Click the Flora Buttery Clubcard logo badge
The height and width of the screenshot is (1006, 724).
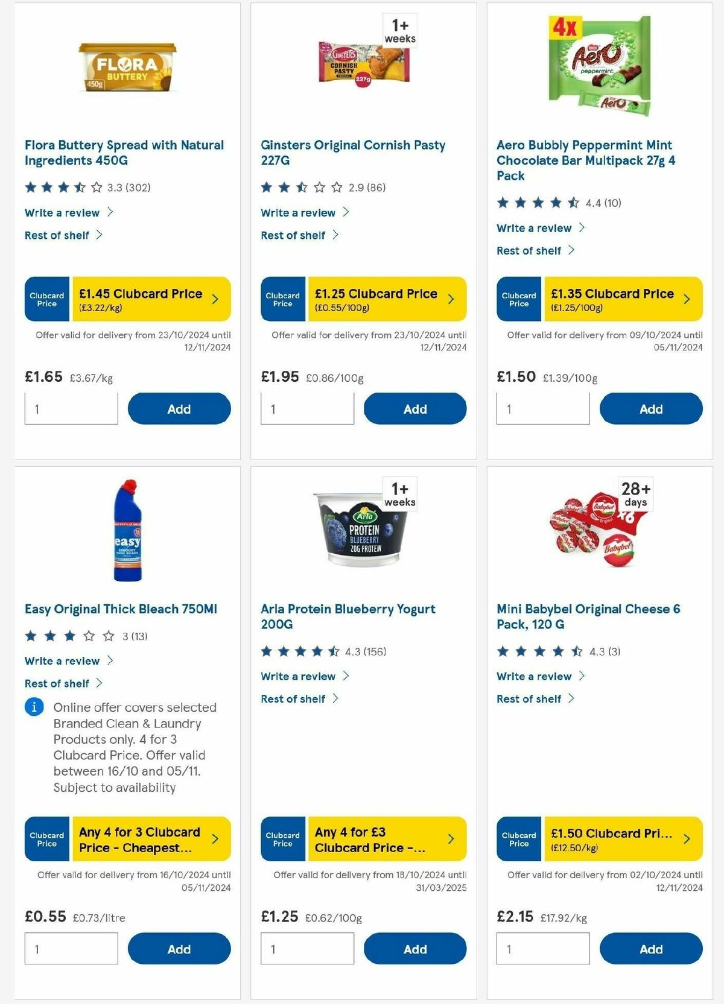coord(46,299)
